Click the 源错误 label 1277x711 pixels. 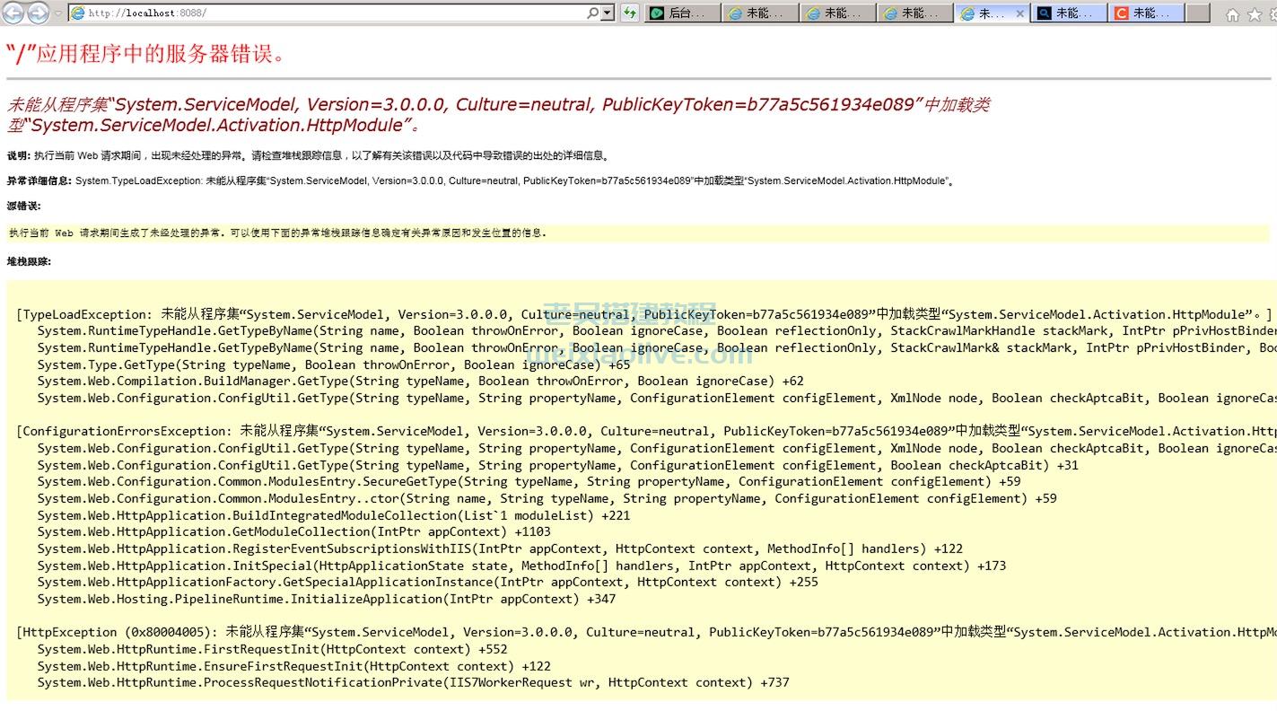(x=23, y=206)
